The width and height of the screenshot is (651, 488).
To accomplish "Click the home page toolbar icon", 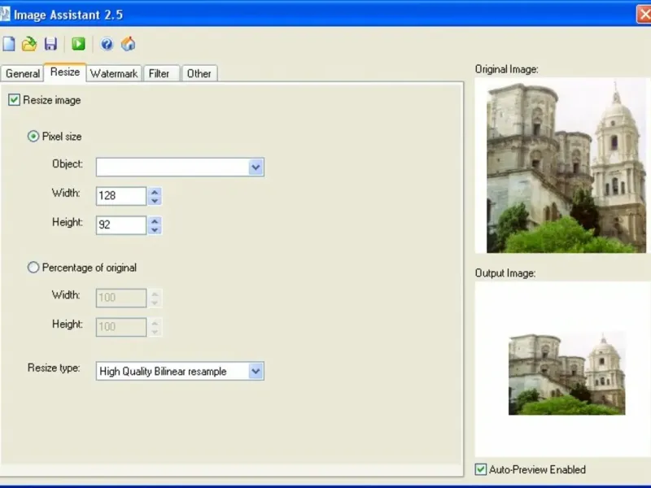I will tap(129, 44).
